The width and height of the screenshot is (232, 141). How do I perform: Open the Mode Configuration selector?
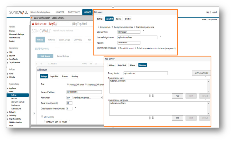(x=210, y=20)
